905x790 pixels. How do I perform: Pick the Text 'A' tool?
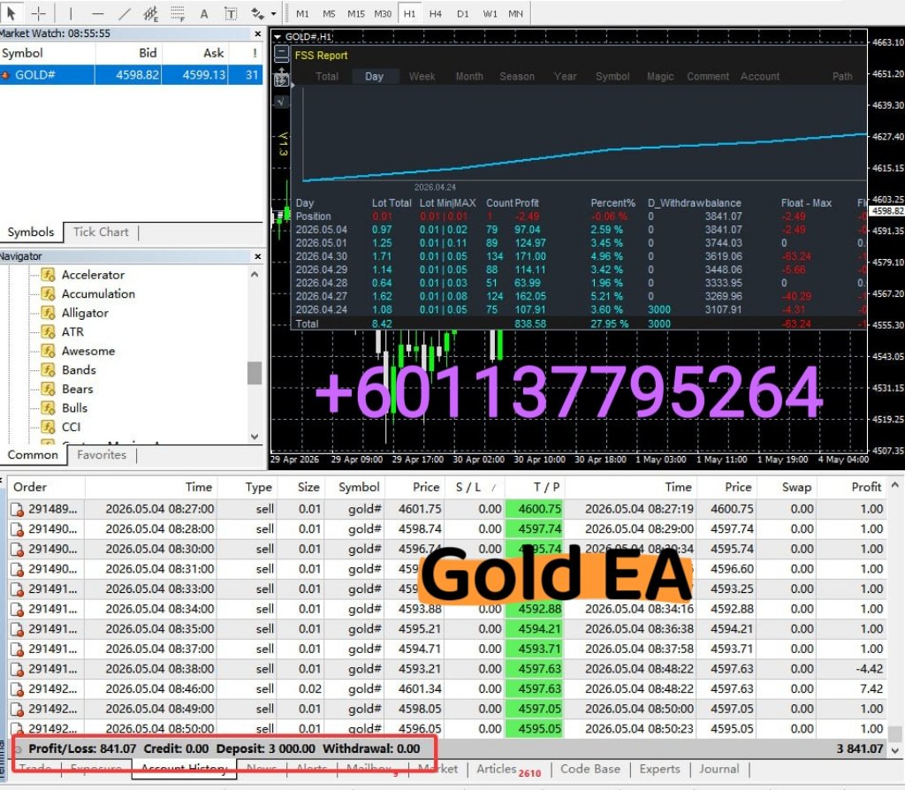pos(204,13)
